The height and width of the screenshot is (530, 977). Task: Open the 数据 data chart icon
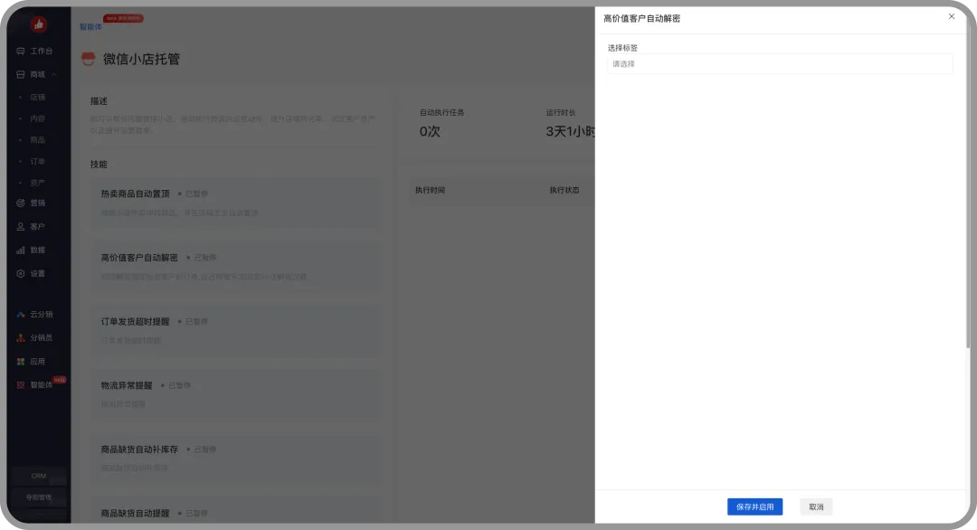[21, 250]
